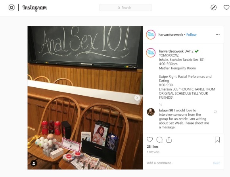Open bdawn98's avatar thumbnail

[x=151, y=112]
